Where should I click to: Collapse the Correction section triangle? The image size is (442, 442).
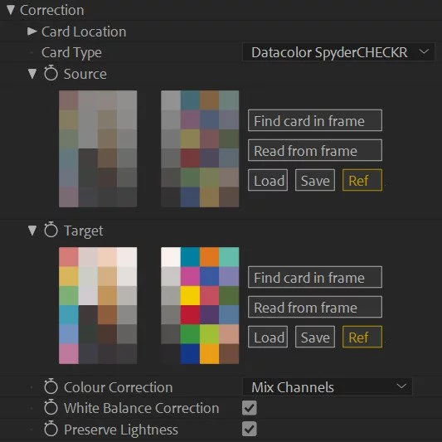[11, 10]
